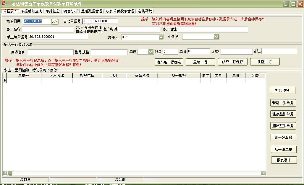Screen dimensions: 304x185
Task: Open the 在线帮助 tab
Action: click(145, 11)
